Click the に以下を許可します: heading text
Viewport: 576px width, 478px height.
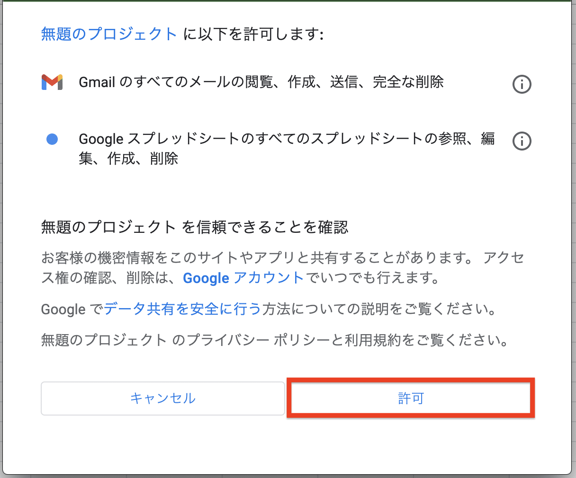pyautogui.click(x=253, y=34)
